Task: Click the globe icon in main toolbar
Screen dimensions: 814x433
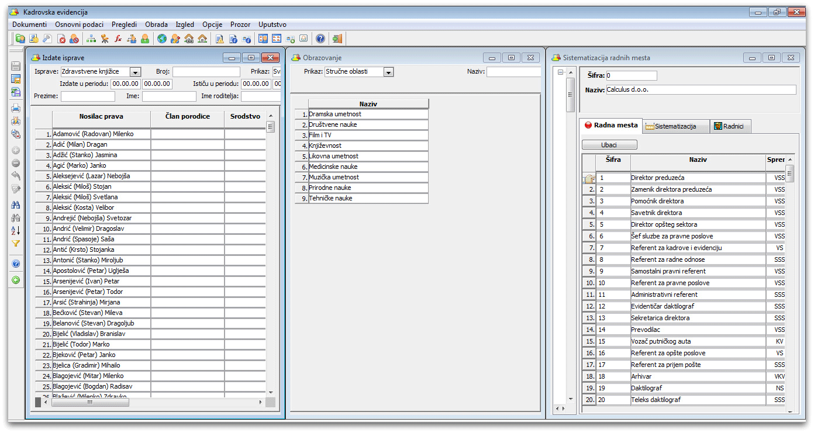Action: (161, 39)
